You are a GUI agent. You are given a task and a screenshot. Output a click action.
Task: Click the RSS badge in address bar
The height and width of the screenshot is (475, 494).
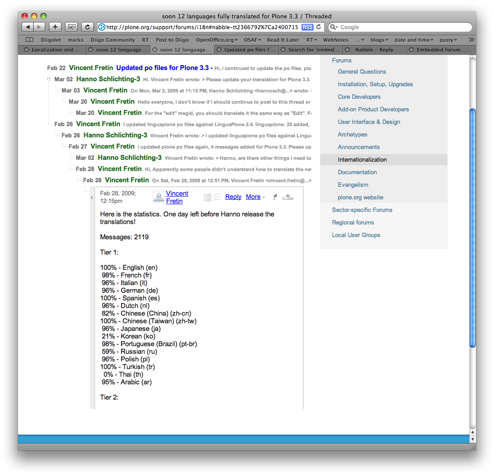pos(307,27)
